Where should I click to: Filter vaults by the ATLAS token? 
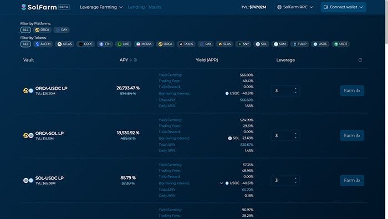(65, 44)
